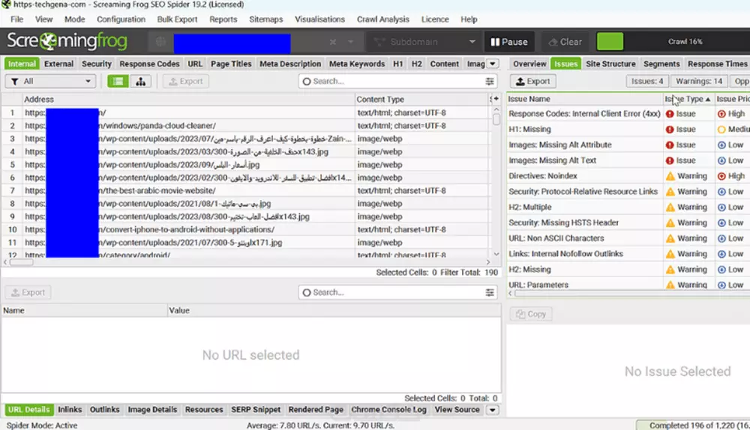Open the URL bar history dropdown arrow
This screenshot has height=430, width=750.
point(350,42)
